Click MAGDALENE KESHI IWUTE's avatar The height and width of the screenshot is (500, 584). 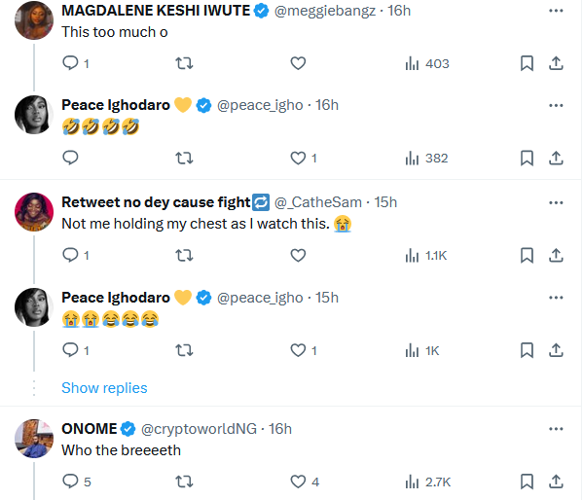33,19
